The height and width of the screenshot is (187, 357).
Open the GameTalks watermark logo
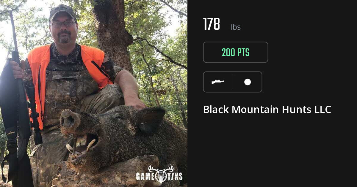point(159,174)
